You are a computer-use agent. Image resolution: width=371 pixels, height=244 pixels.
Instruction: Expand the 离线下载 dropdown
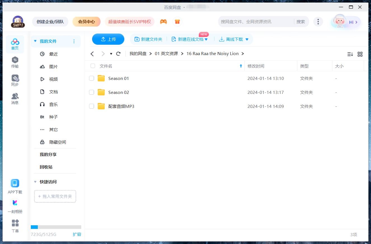pos(247,39)
